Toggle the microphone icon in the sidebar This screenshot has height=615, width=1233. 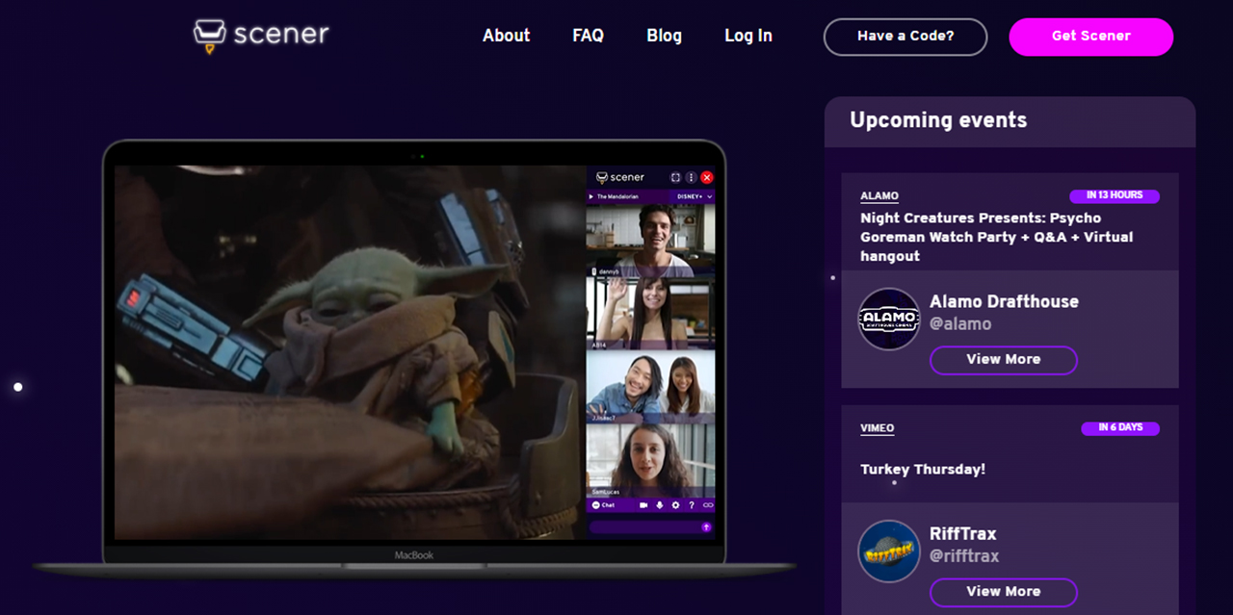point(660,505)
